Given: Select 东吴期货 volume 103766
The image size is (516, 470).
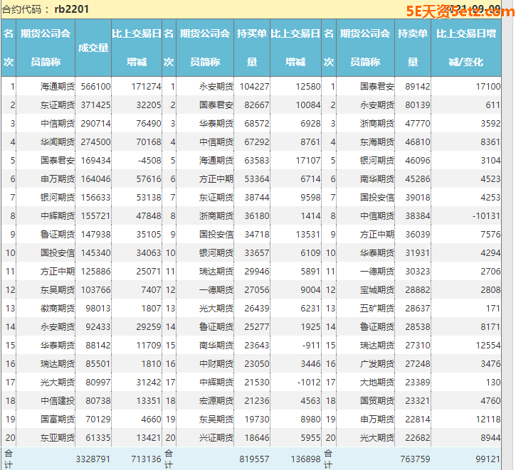Looking at the screenshot, I should [96, 290].
